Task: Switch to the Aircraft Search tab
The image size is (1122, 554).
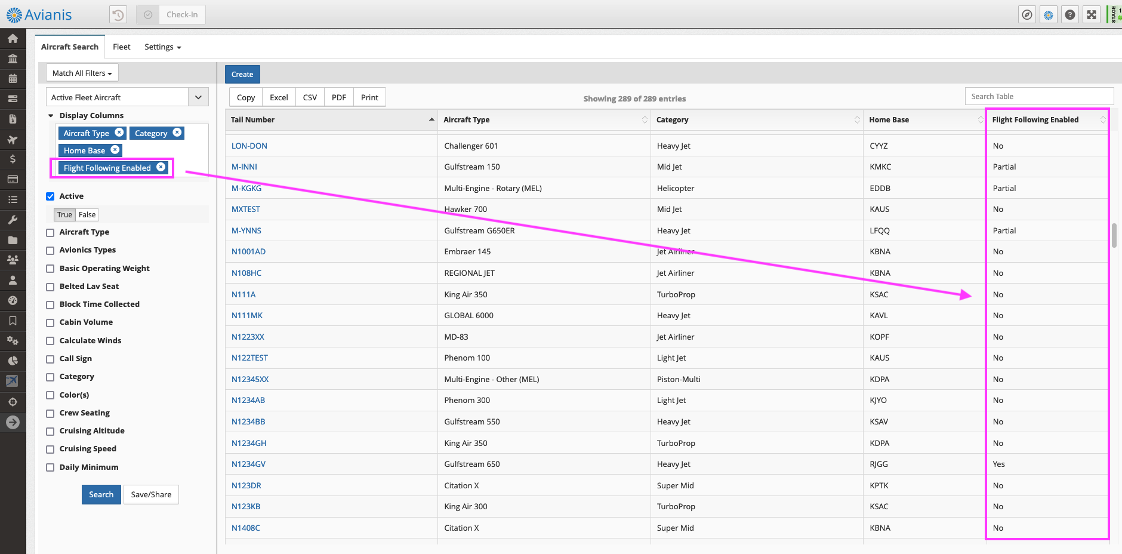Action: [x=70, y=47]
